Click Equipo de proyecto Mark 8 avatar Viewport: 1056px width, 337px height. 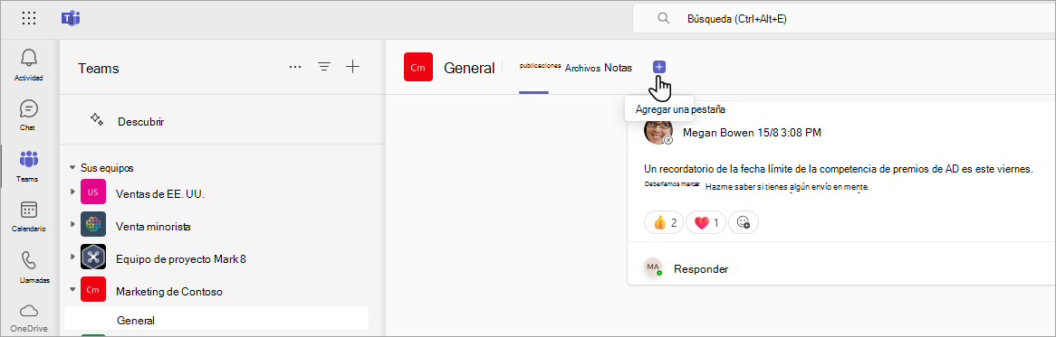point(93,257)
